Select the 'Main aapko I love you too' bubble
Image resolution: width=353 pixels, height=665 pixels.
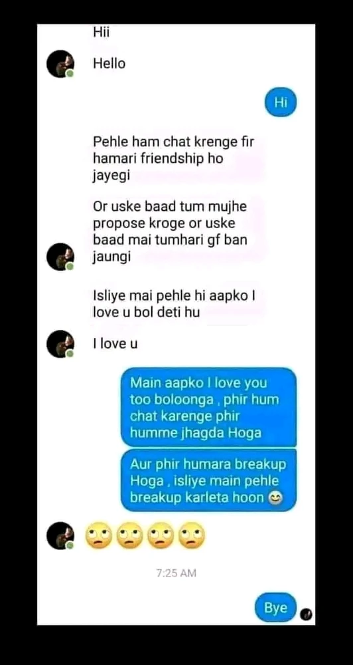[208, 408]
